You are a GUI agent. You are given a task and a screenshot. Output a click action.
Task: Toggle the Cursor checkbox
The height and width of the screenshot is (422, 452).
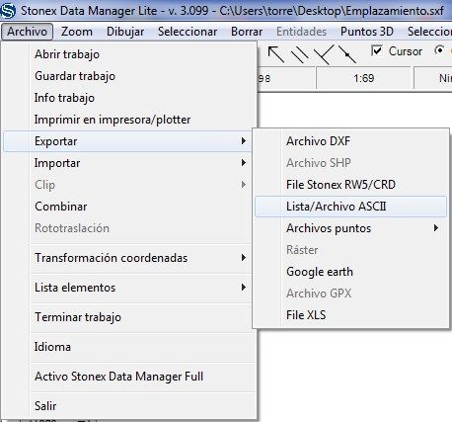point(376,51)
